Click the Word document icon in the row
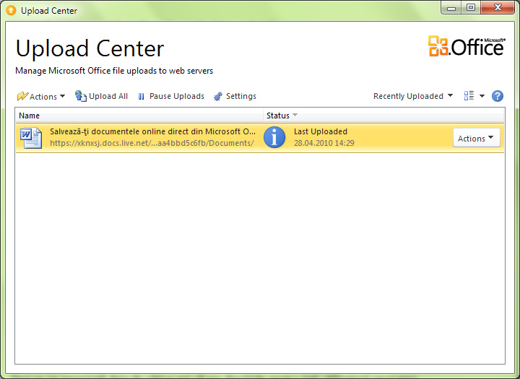 click(x=31, y=138)
